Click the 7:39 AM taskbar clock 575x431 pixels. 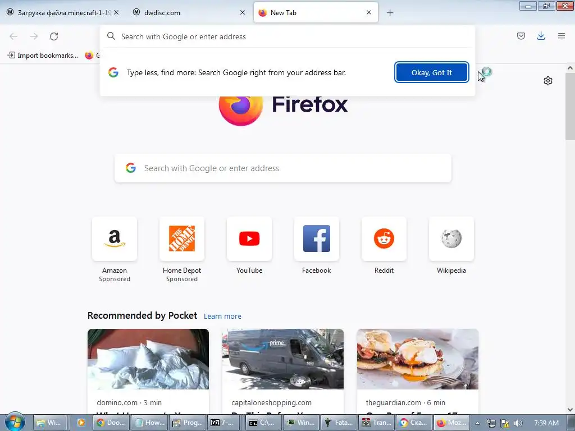[x=546, y=423]
